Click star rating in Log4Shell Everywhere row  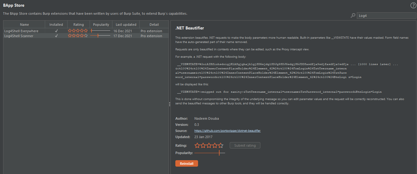pos(78,31)
